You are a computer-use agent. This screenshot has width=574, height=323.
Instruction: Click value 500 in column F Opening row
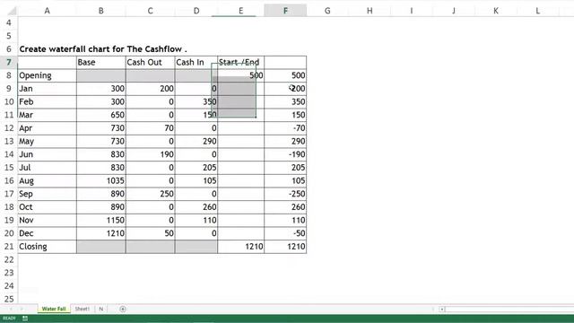tap(285, 75)
